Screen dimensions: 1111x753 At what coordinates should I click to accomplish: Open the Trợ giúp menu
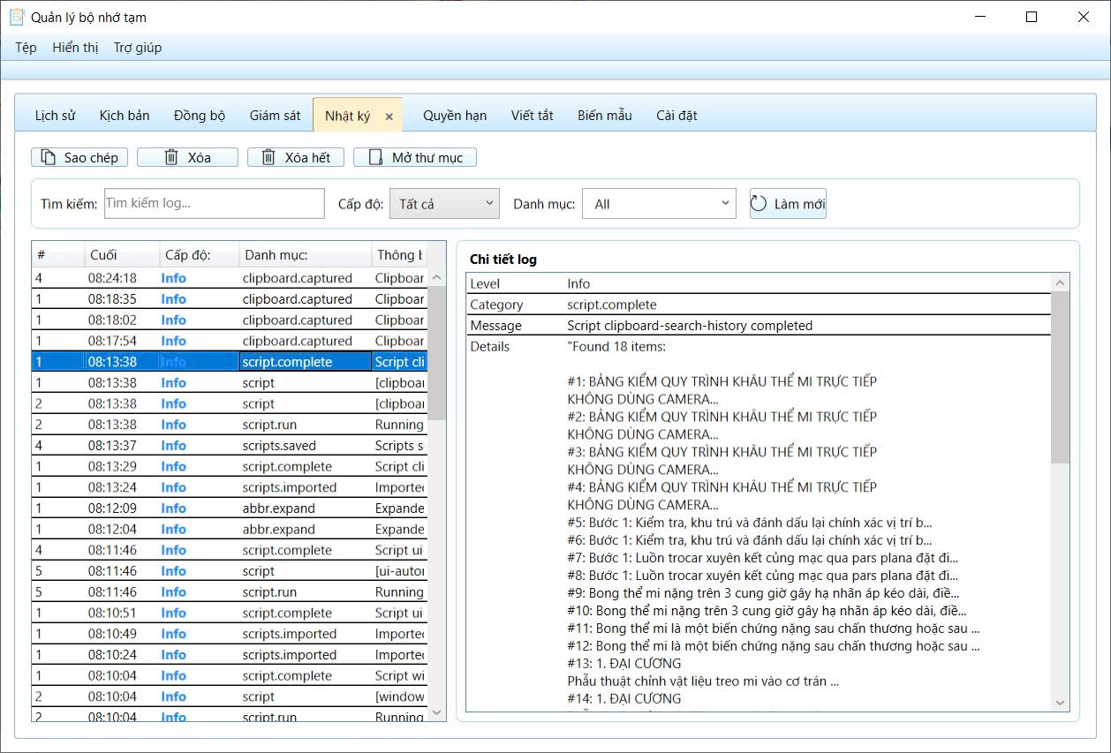pyautogui.click(x=138, y=48)
